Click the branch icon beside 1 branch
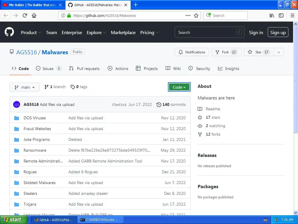Image resolution: width=298 pixels, height=224 pixels. 46,87
